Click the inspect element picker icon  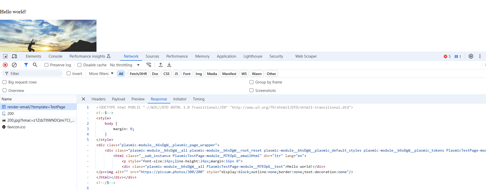coord(5,56)
